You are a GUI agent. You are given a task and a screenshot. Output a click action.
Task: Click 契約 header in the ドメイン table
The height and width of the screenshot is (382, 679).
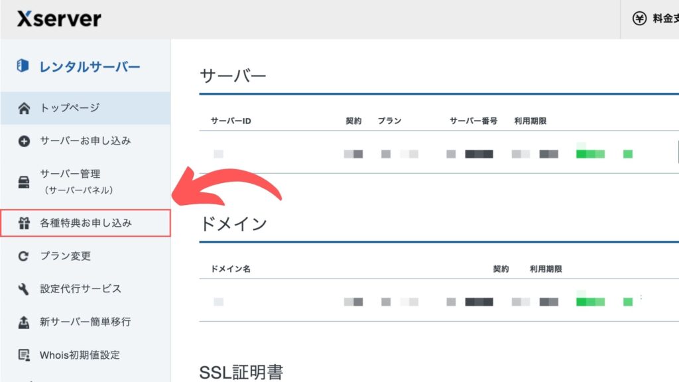pyautogui.click(x=501, y=269)
